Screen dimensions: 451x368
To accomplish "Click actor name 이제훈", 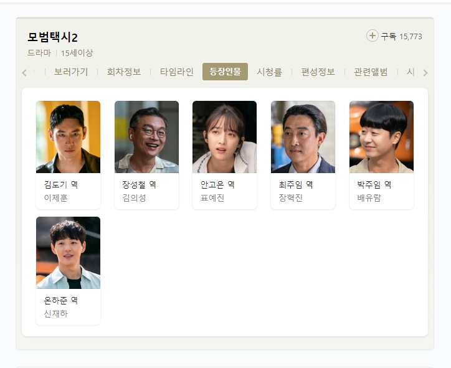I will click(x=56, y=198).
